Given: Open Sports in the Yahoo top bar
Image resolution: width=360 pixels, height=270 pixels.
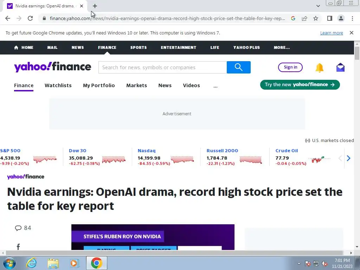Looking at the screenshot, I should [x=139, y=47].
